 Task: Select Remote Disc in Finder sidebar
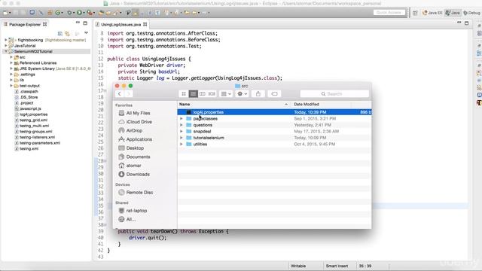pos(139,193)
